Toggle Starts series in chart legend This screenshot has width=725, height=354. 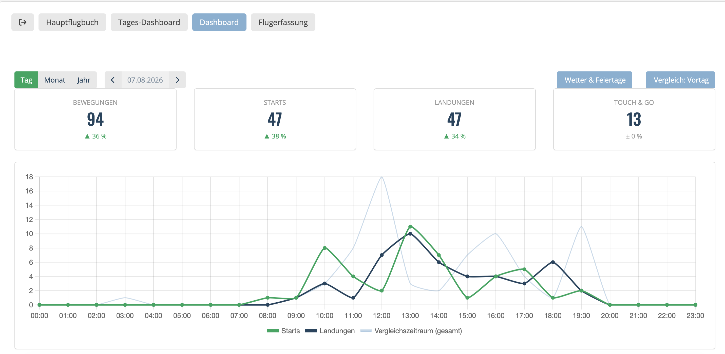283,331
